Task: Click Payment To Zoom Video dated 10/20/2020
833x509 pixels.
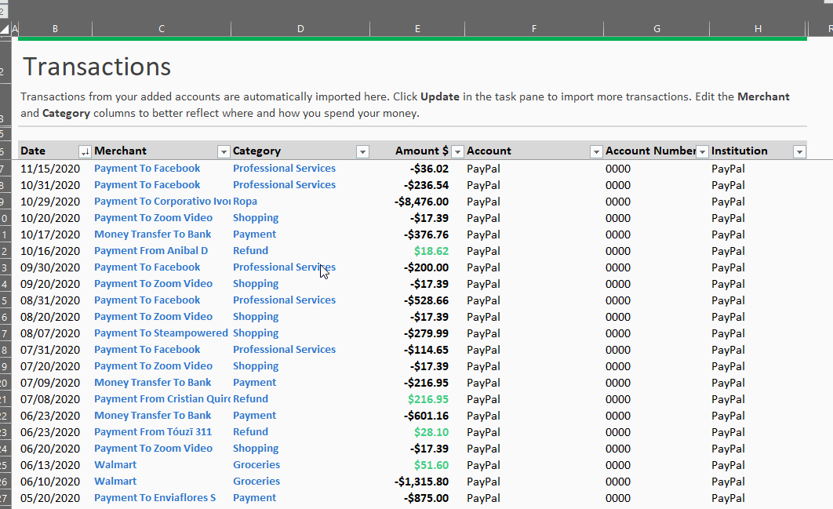Action: tap(154, 218)
